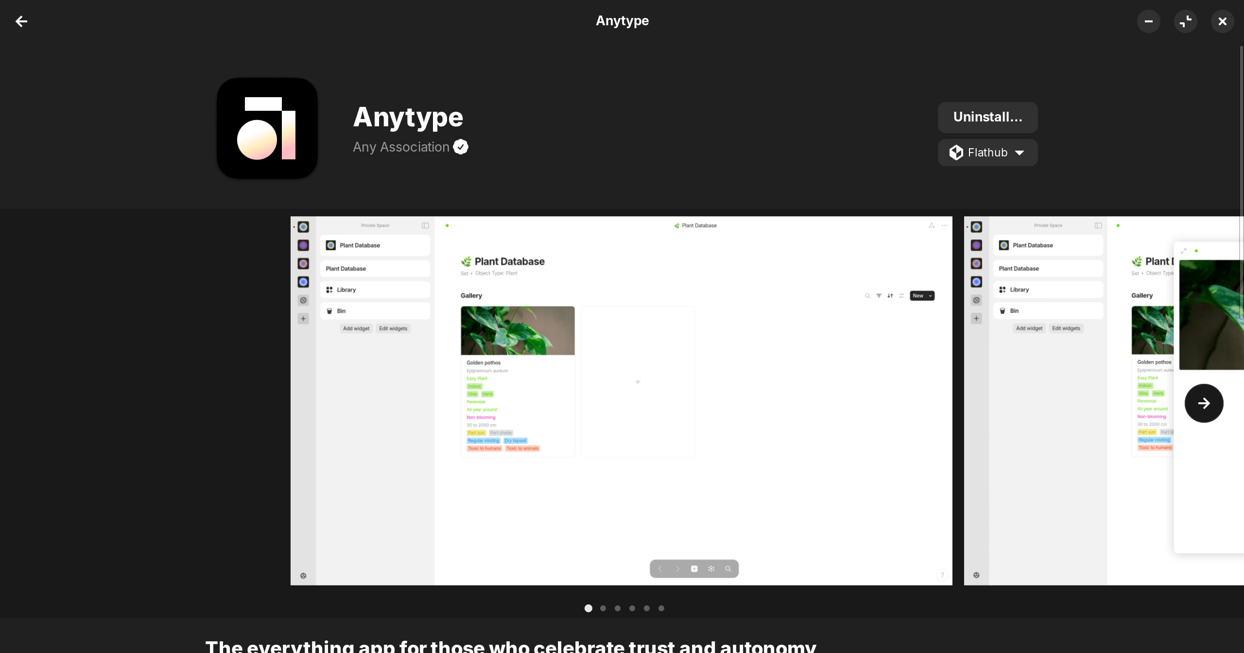Minimize the software window
This screenshot has height=653, width=1244.
pos(1148,21)
